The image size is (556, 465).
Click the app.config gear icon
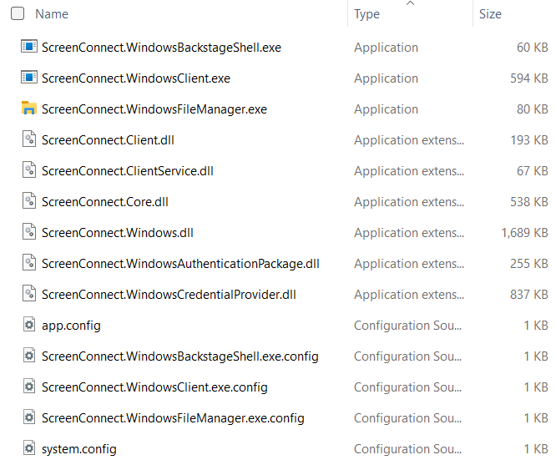tap(29, 326)
